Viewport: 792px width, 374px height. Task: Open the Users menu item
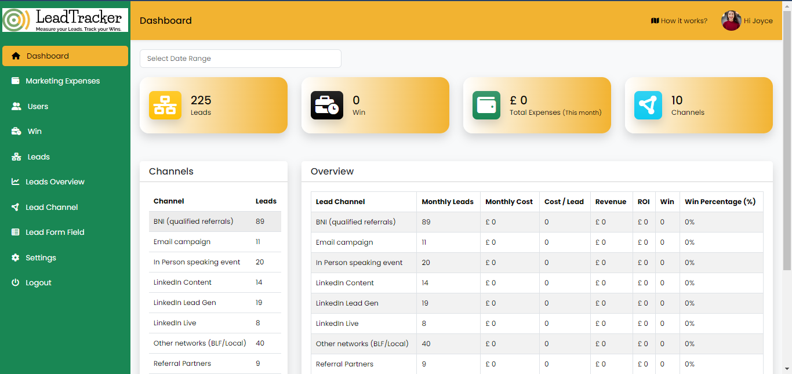65,106
